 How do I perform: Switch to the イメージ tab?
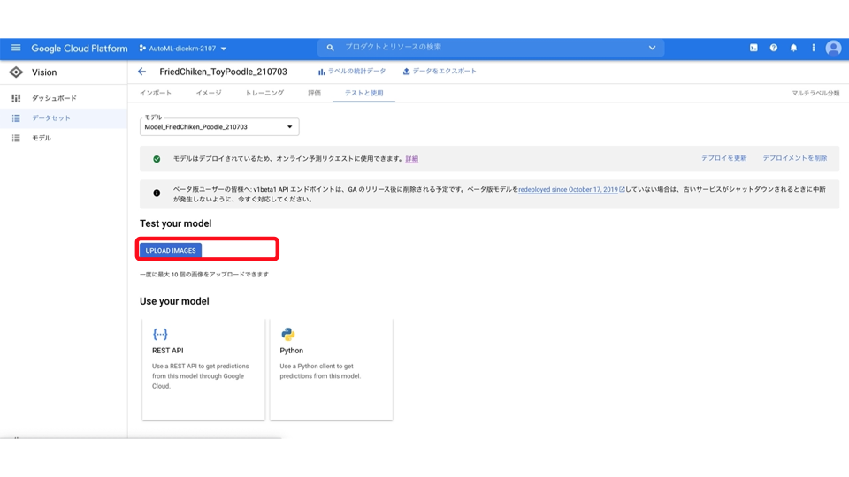[x=209, y=93]
